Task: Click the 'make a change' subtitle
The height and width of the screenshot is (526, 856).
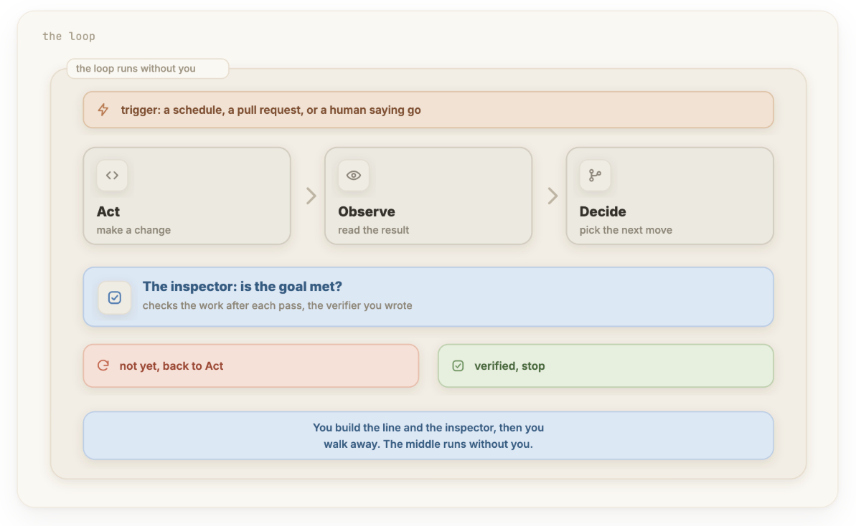Action: [133, 230]
